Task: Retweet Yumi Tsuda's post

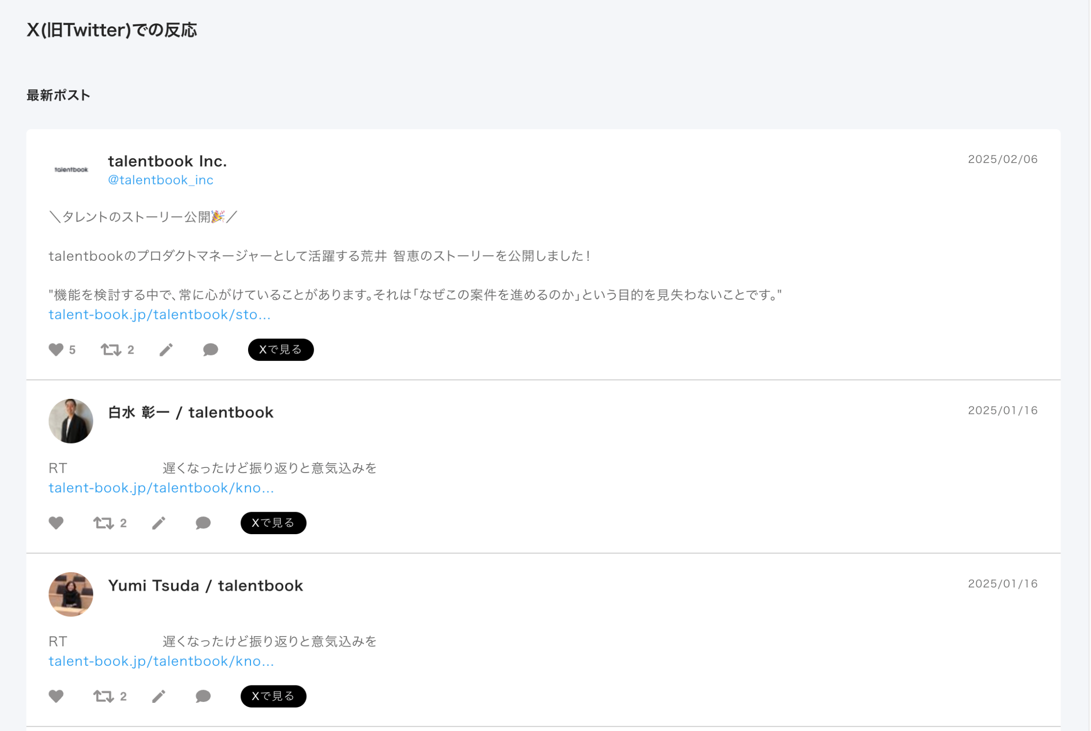Action: 103,696
